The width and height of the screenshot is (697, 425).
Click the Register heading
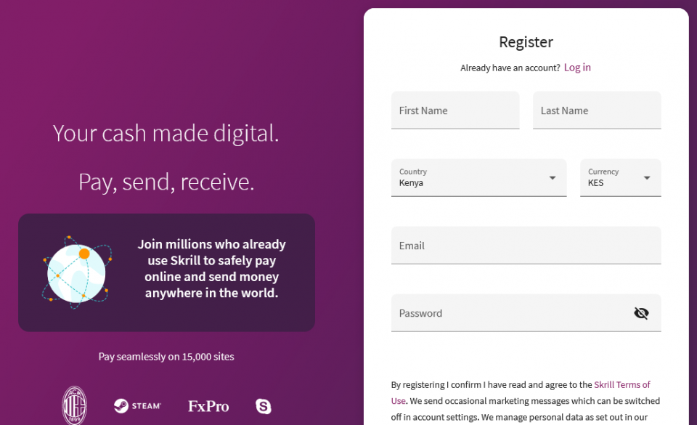click(x=526, y=42)
